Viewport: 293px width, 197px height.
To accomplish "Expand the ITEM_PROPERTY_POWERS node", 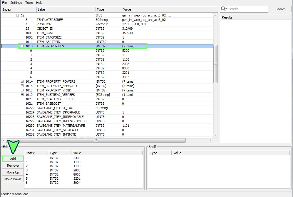I will [22, 81].
